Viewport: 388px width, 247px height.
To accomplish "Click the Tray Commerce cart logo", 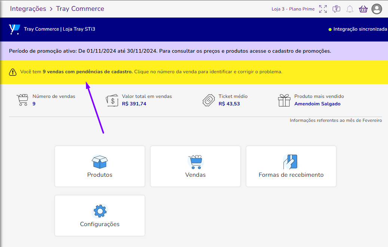I will [14, 29].
